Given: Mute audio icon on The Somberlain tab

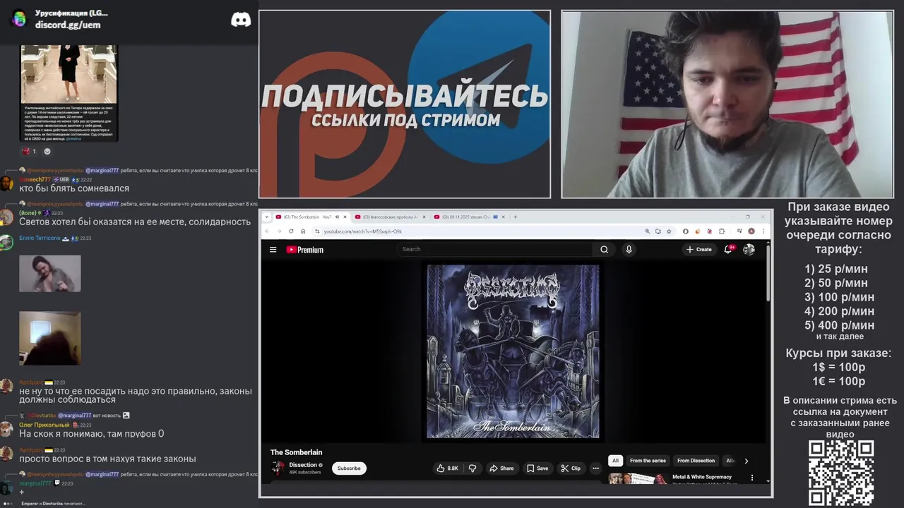Looking at the screenshot, I should tap(337, 217).
